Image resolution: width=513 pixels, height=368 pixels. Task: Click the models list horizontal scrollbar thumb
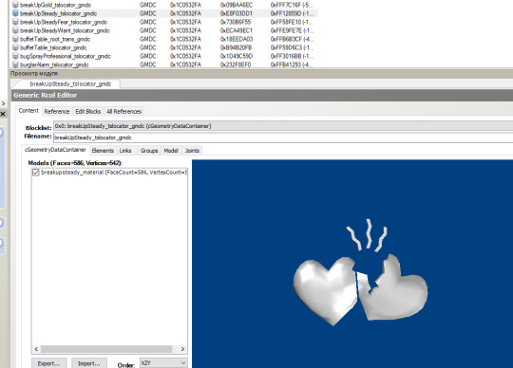(x=106, y=349)
